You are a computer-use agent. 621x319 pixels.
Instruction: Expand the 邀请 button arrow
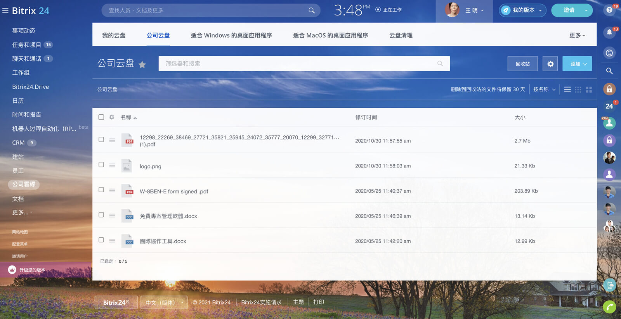point(586,10)
